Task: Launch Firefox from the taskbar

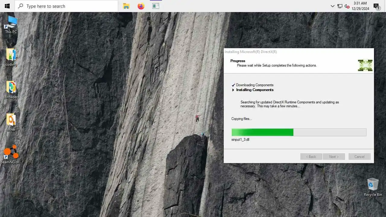Action: click(141, 6)
